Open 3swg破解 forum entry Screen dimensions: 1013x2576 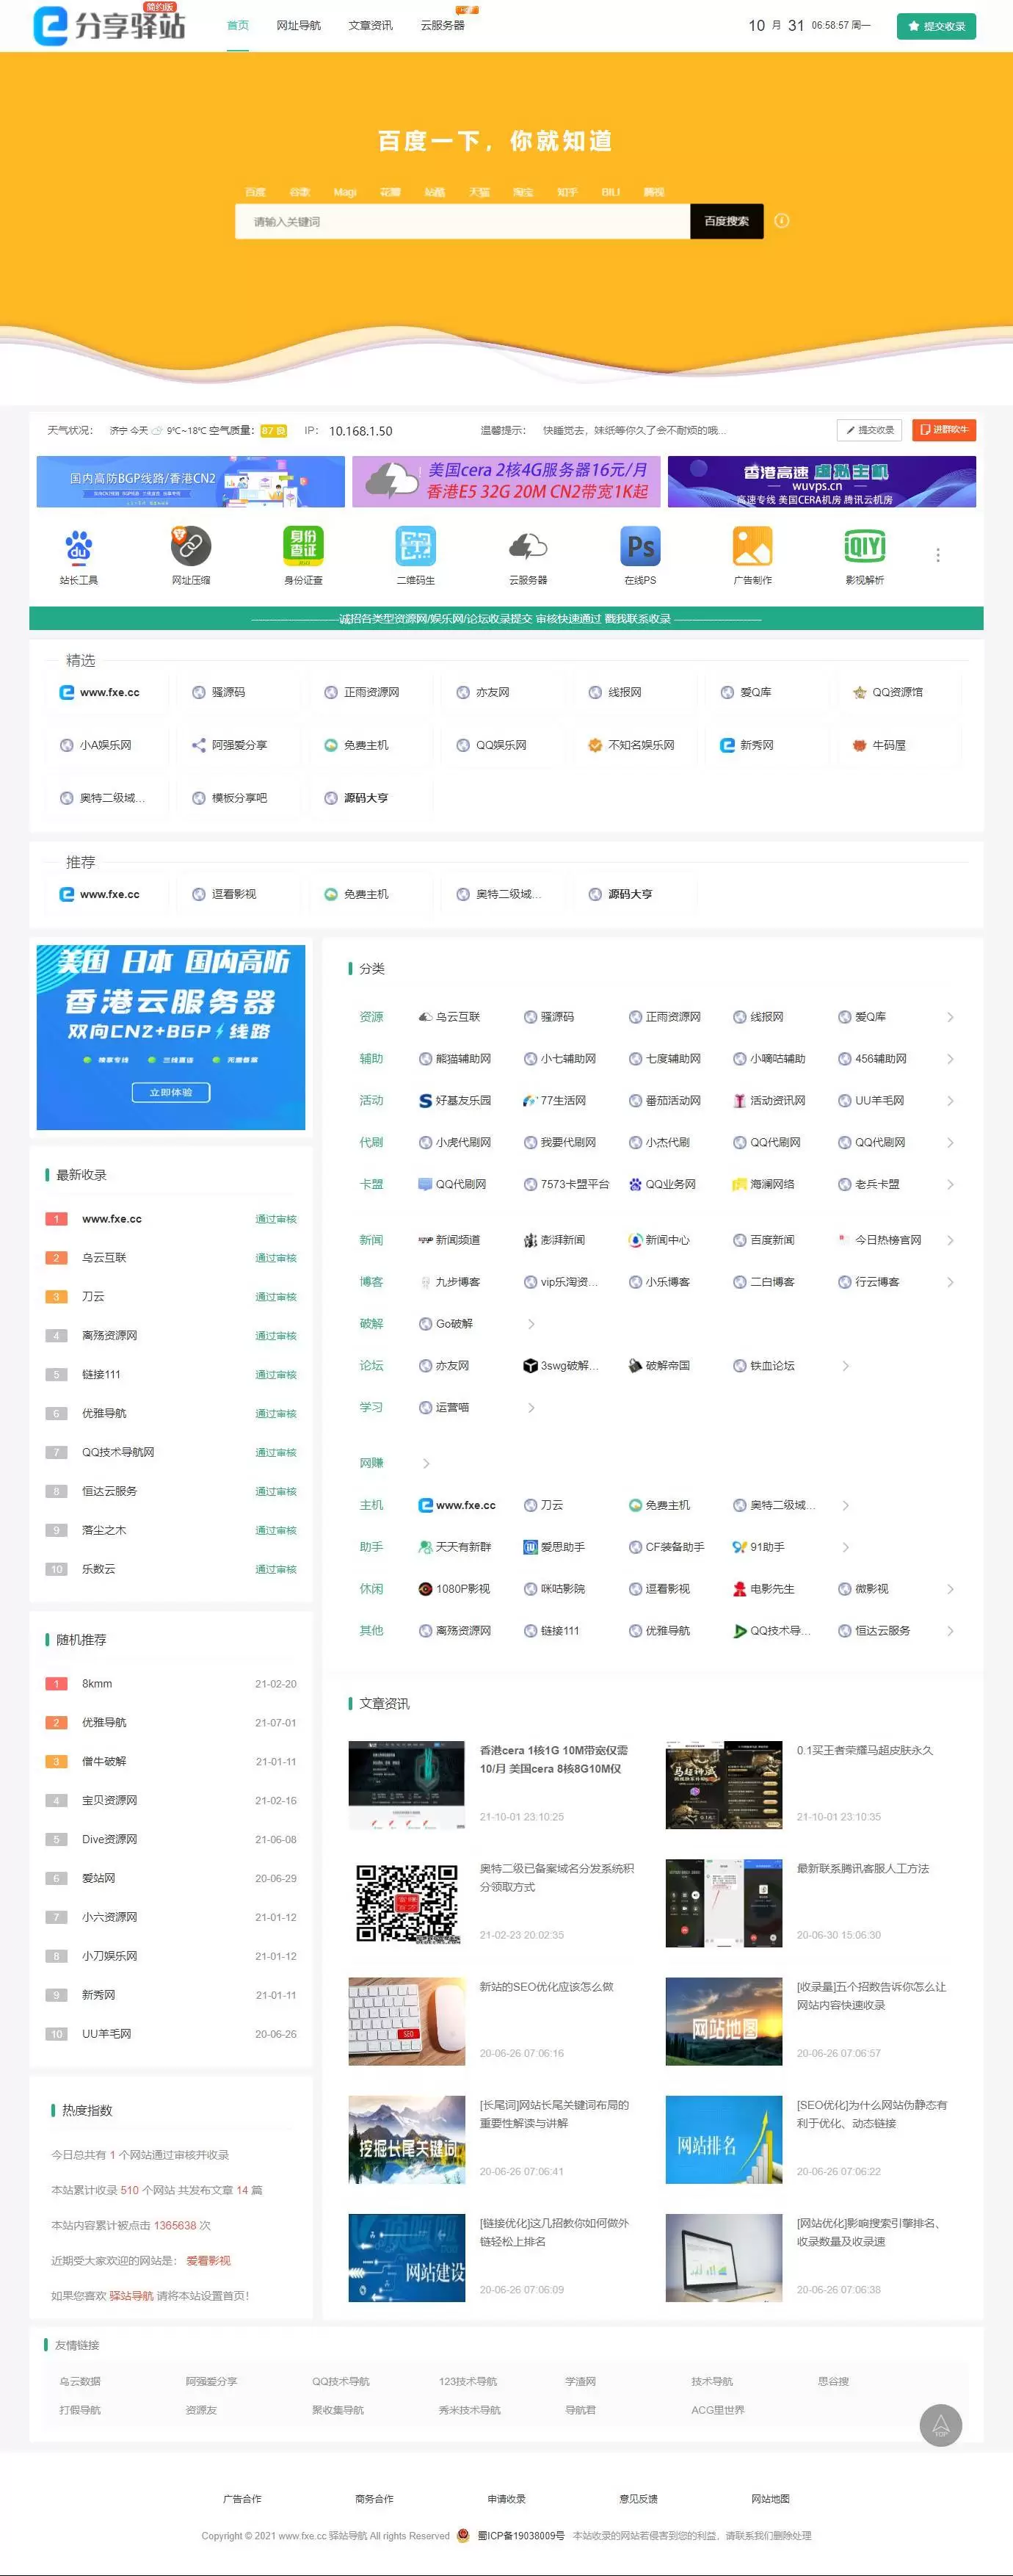[x=561, y=1365]
